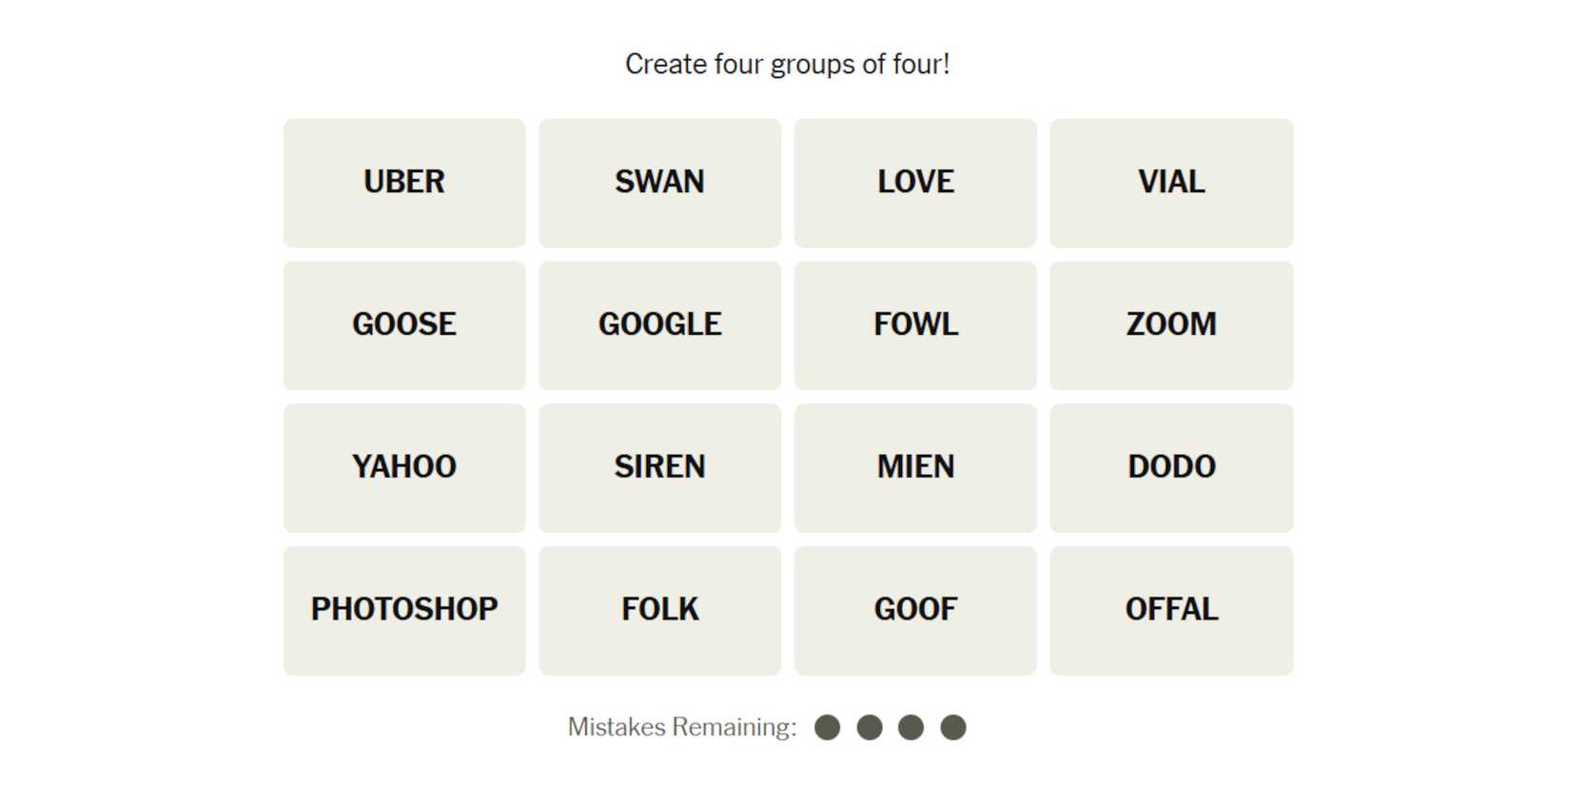Choose the GOOSE tile
The height and width of the screenshot is (785, 1570).
[404, 325]
